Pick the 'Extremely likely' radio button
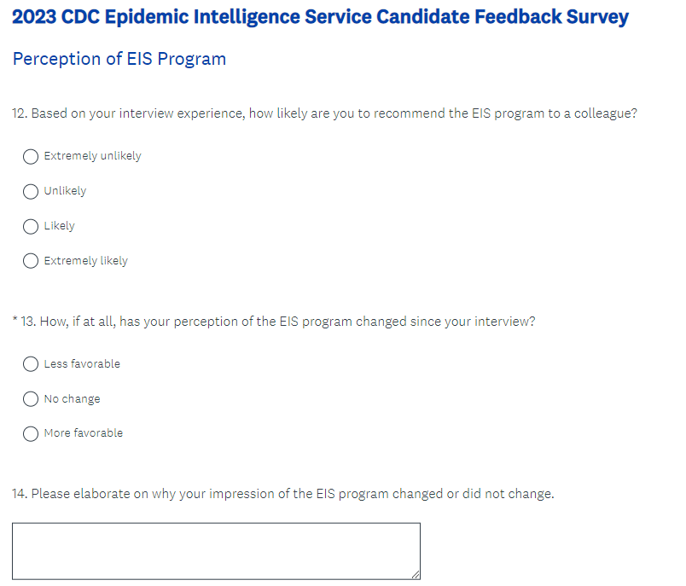The width and height of the screenshot is (686, 586). 31,261
